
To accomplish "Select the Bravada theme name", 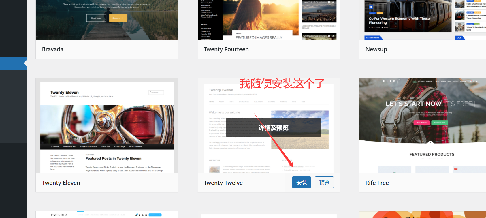I will [53, 49].
